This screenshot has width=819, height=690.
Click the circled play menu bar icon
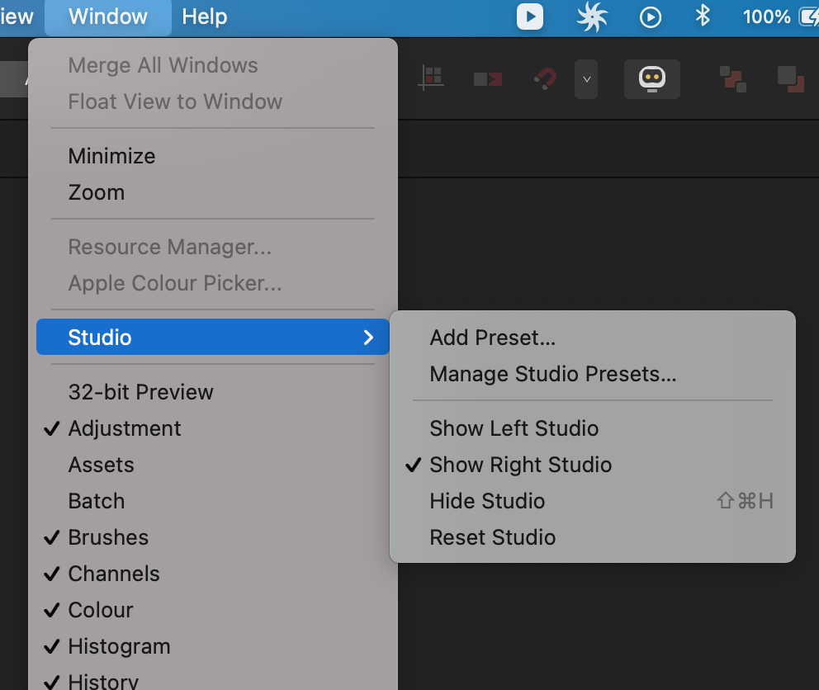(x=651, y=17)
